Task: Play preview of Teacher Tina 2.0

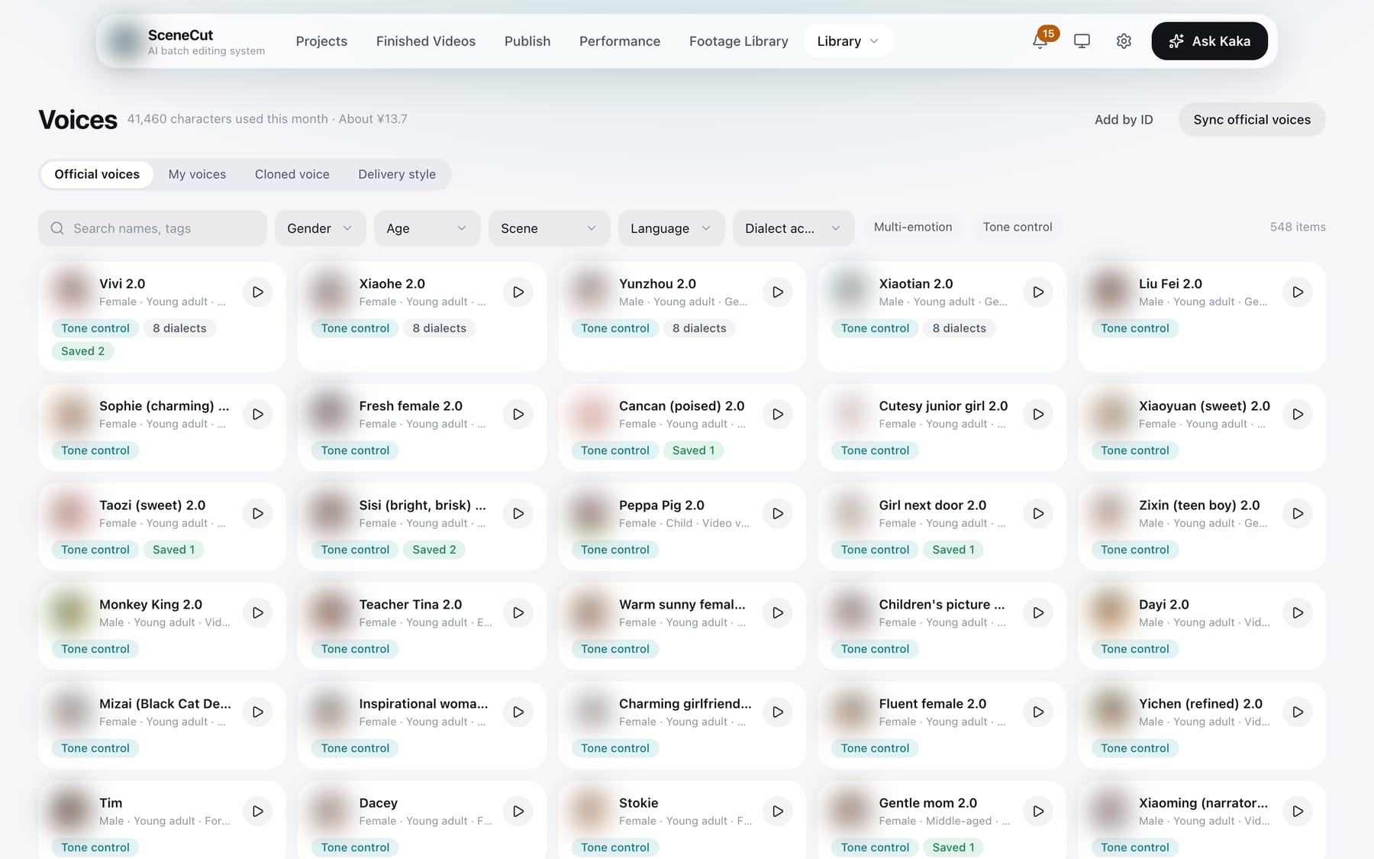Action: 518,612
